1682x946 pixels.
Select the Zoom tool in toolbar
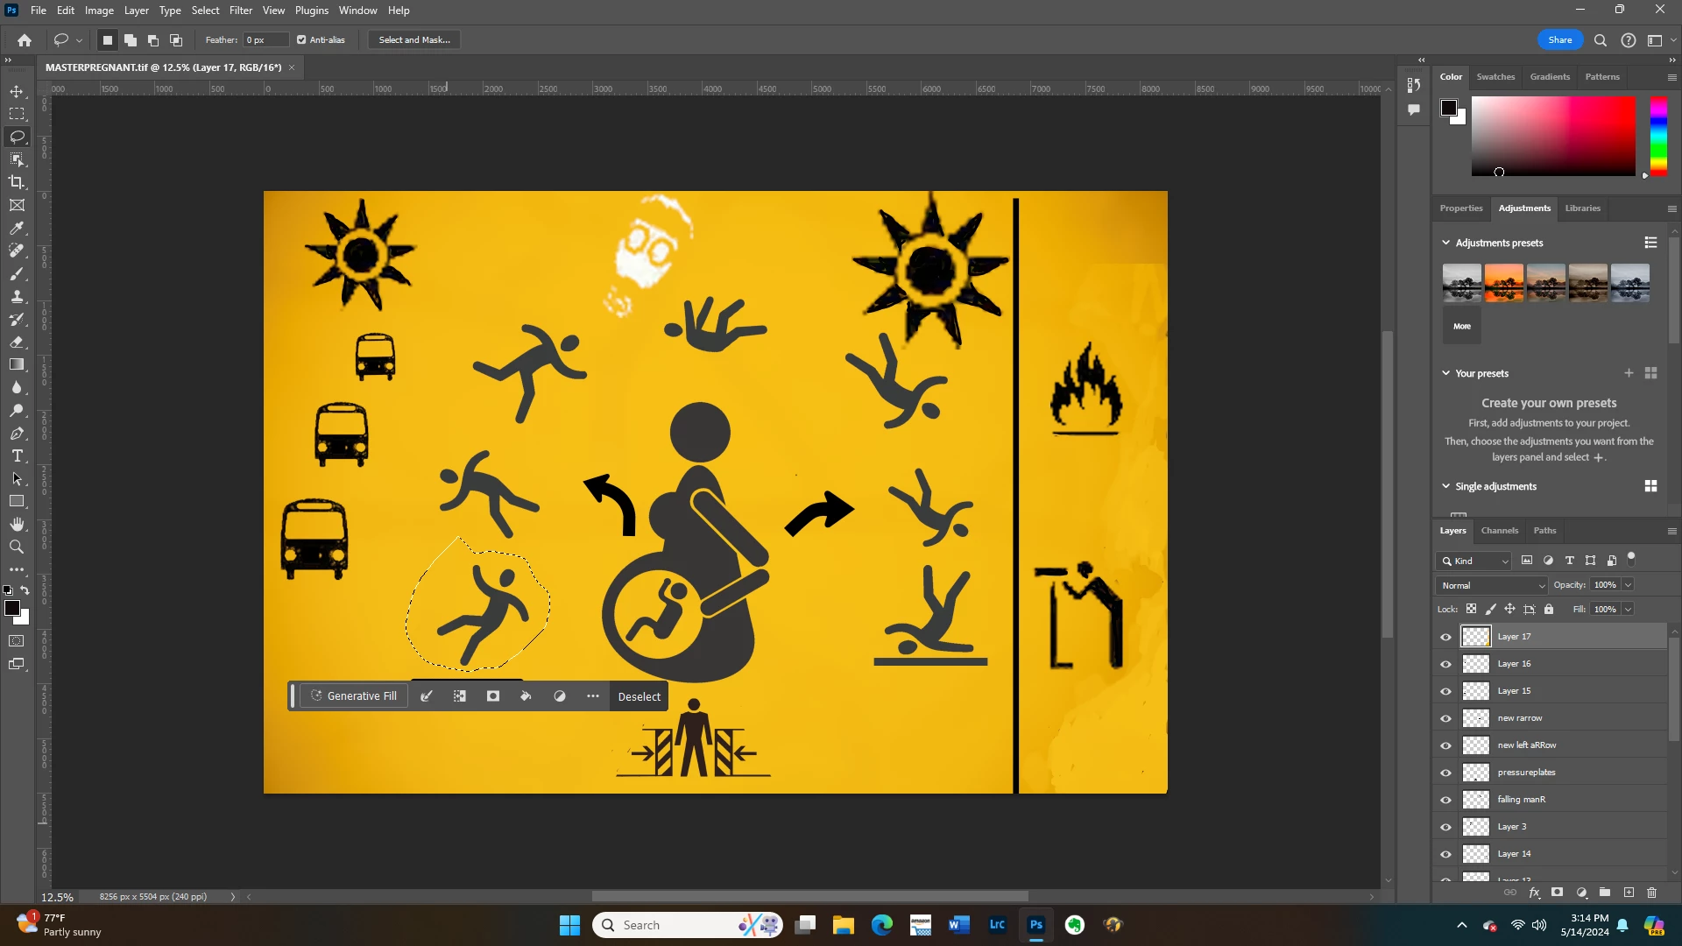click(17, 547)
